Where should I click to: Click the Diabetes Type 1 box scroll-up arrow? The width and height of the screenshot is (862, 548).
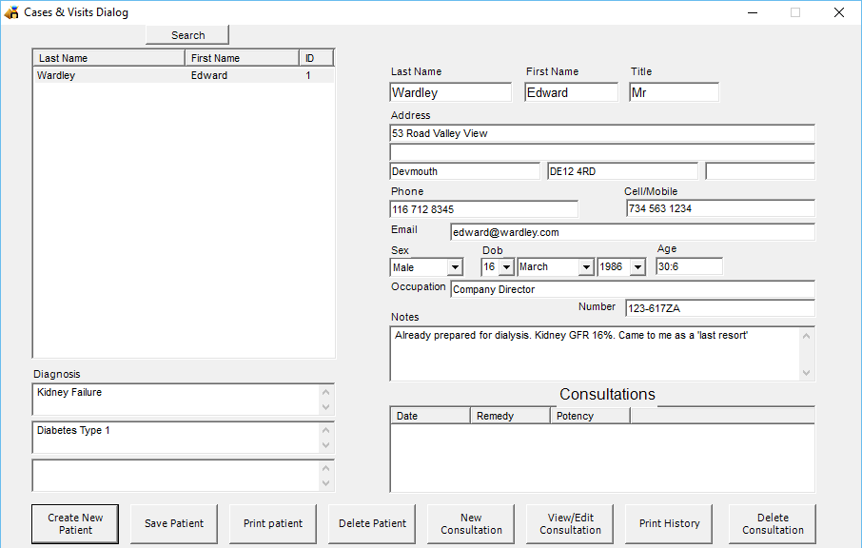[x=326, y=430]
